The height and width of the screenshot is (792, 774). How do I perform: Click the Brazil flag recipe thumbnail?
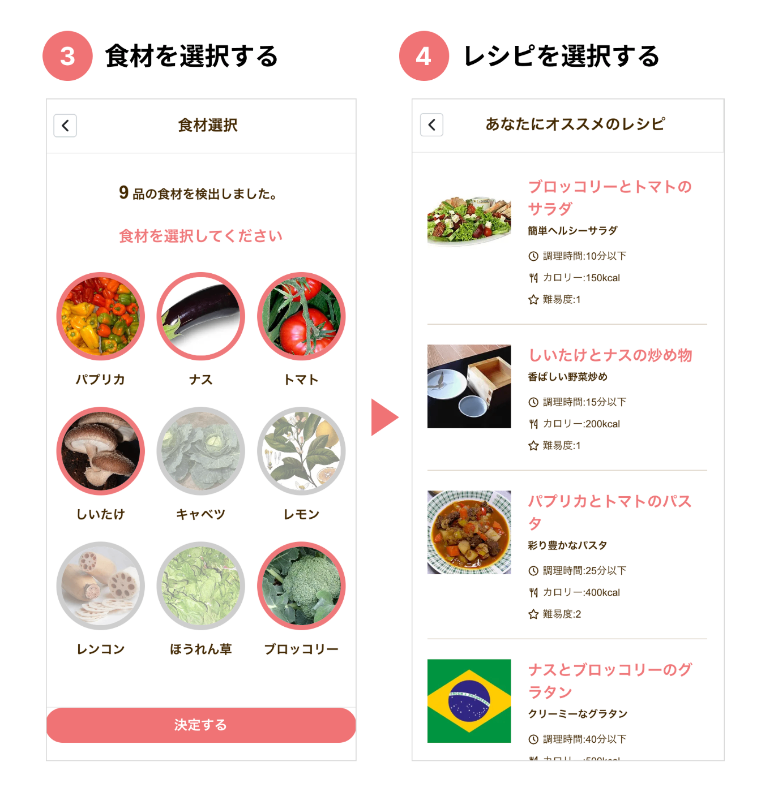pos(469,701)
